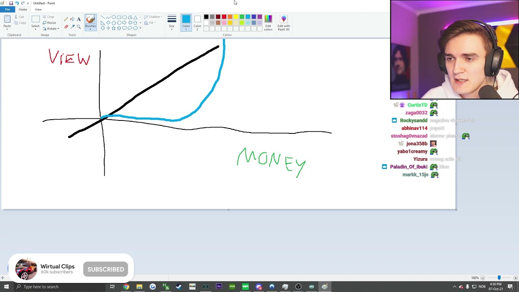This screenshot has width=519, height=292.
Task: Click the SUBSCRIBED button
Action: click(x=106, y=269)
